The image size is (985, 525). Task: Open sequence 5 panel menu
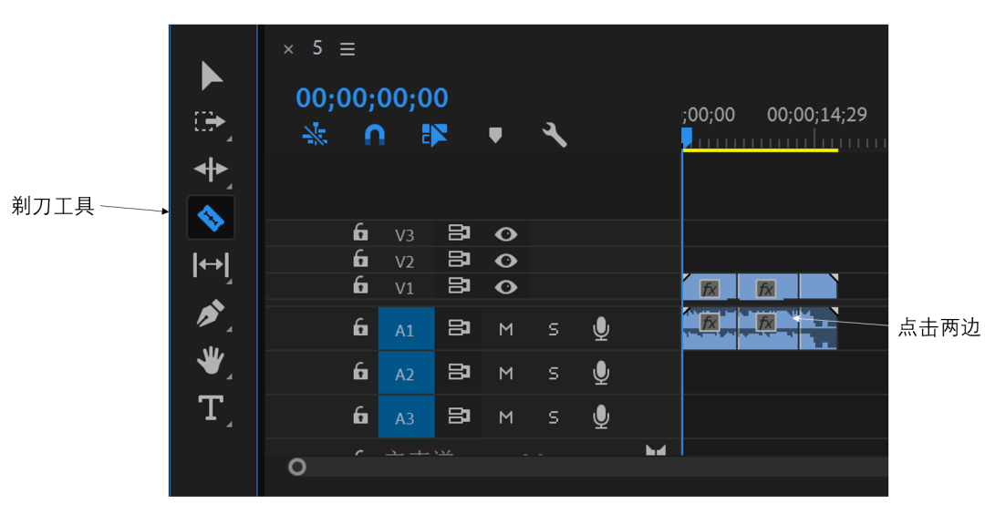(347, 49)
